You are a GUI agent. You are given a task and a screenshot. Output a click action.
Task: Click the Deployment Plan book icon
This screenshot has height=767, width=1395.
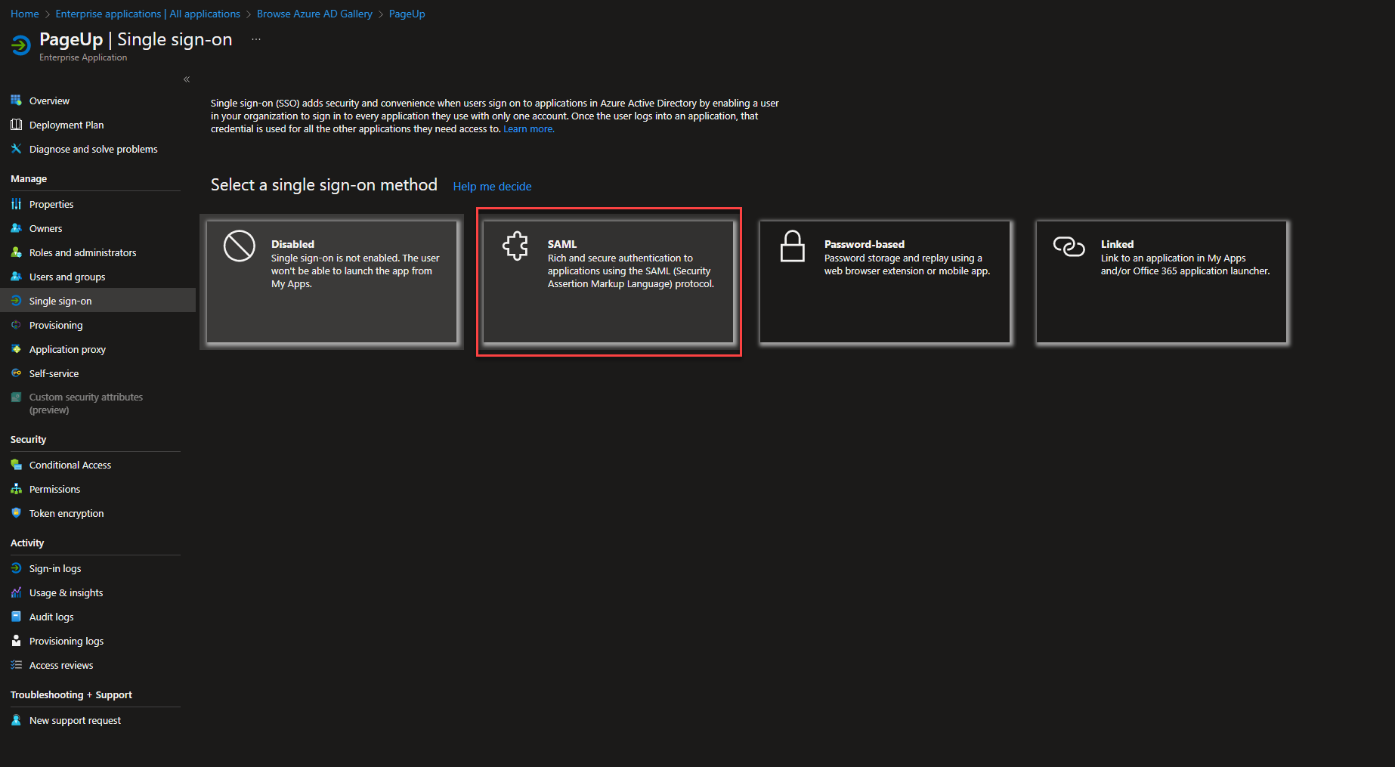(16, 125)
